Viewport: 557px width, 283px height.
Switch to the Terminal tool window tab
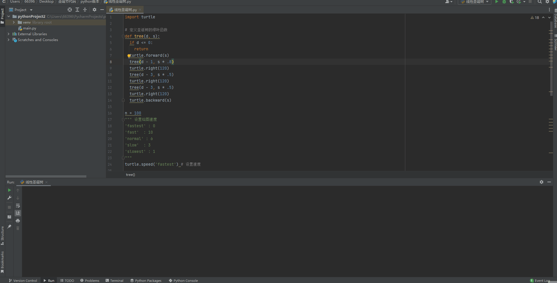(x=114, y=281)
